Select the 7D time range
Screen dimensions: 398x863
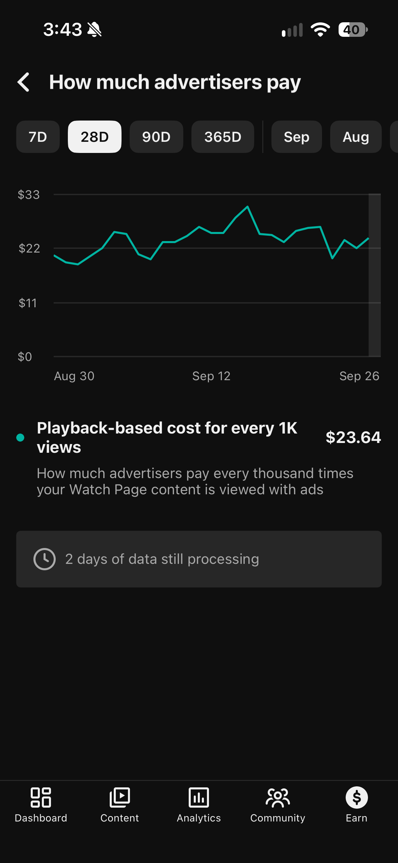pyautogui.click(x=38, y=137)
